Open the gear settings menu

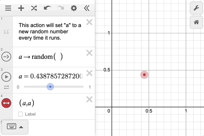click(x=73, y=8)
